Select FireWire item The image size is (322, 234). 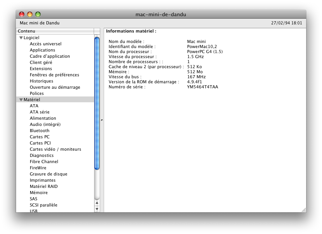tap(38, 168)
